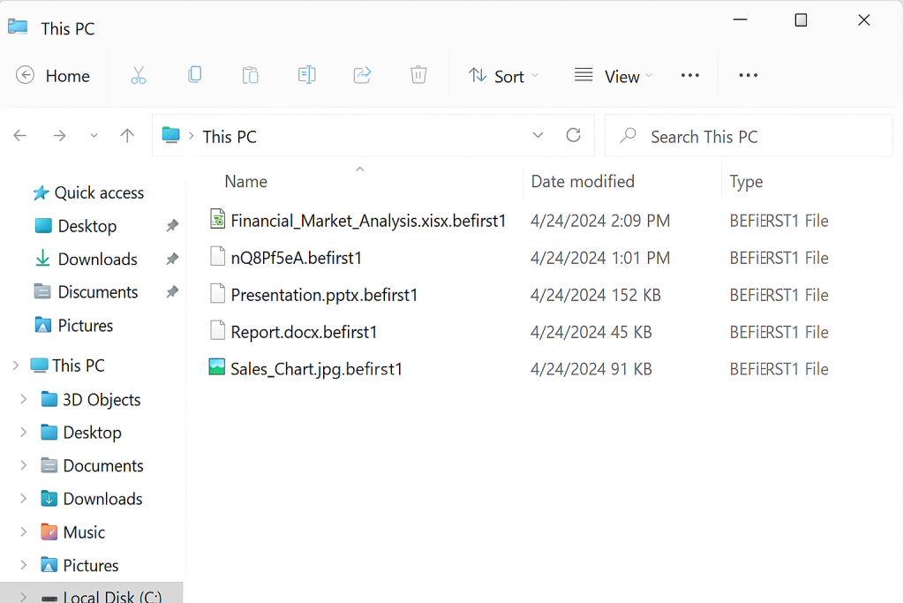Click the Refresh icon beside address bar
The height and width of the screenshot is (603, 904).
click(573, 135)
